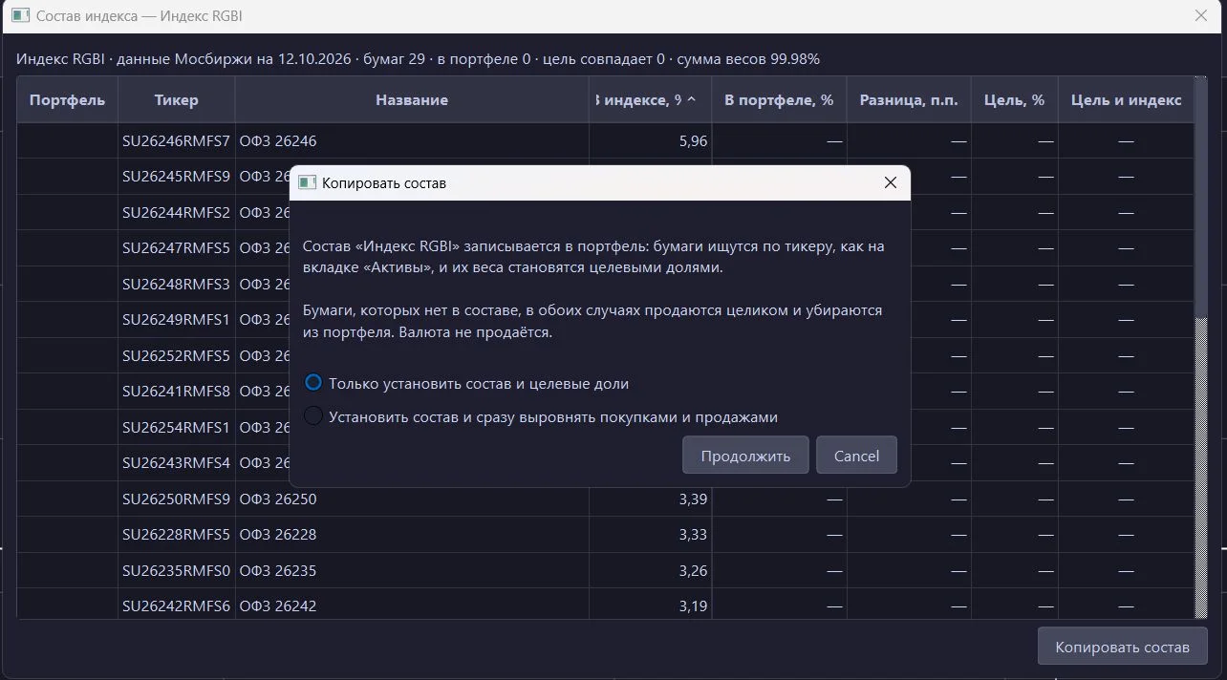Sort by the 'В портфеле, %' column
This screenshot has height=680, width=1227.
point(779,100)
